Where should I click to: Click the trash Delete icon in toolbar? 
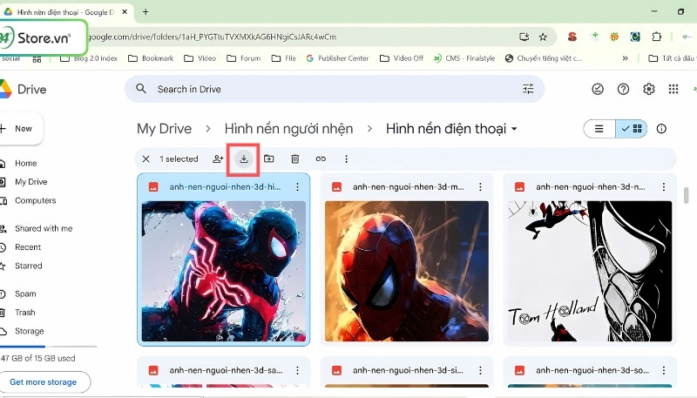(x=294, y=159)
